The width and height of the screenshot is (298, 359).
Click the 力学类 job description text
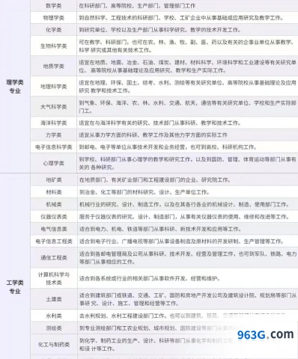point(153,135)
